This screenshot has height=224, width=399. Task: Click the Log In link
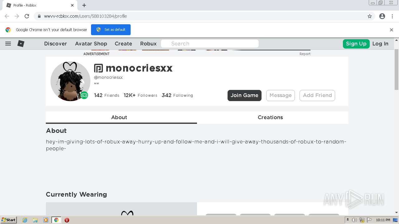point(380,44)
